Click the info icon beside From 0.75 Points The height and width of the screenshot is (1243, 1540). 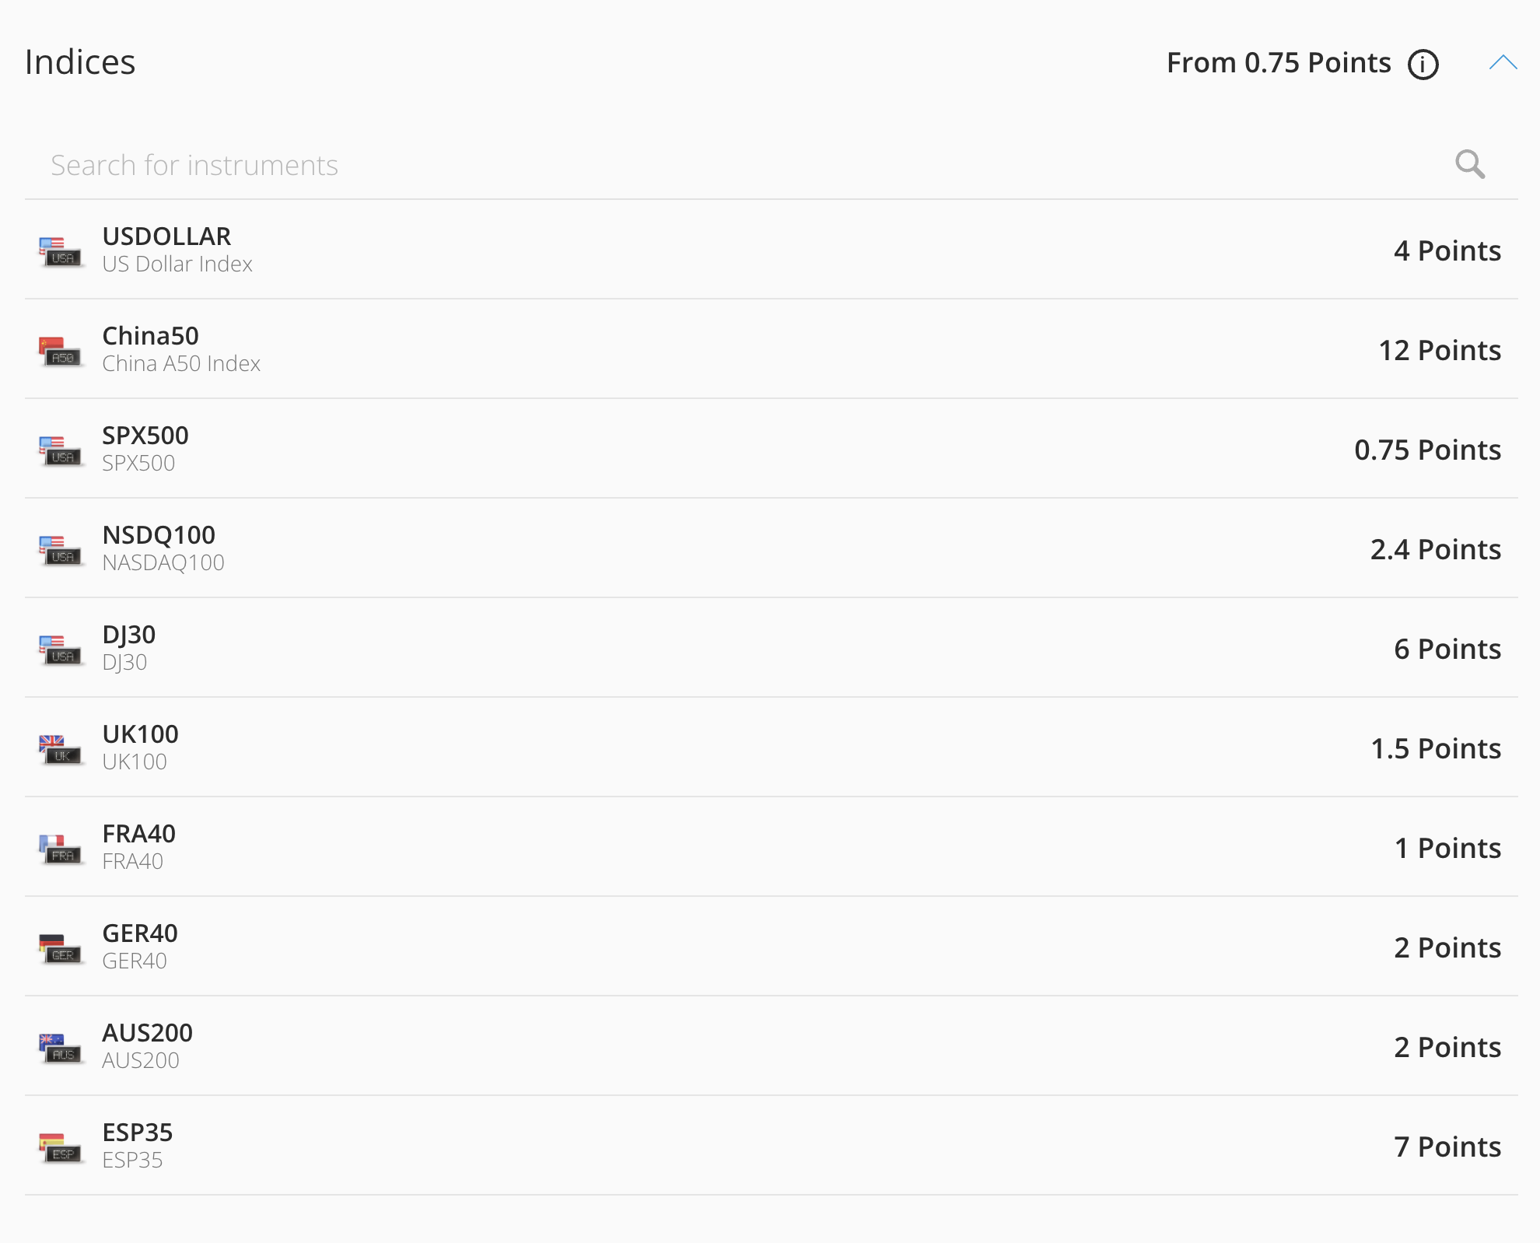pos(1423,64)
